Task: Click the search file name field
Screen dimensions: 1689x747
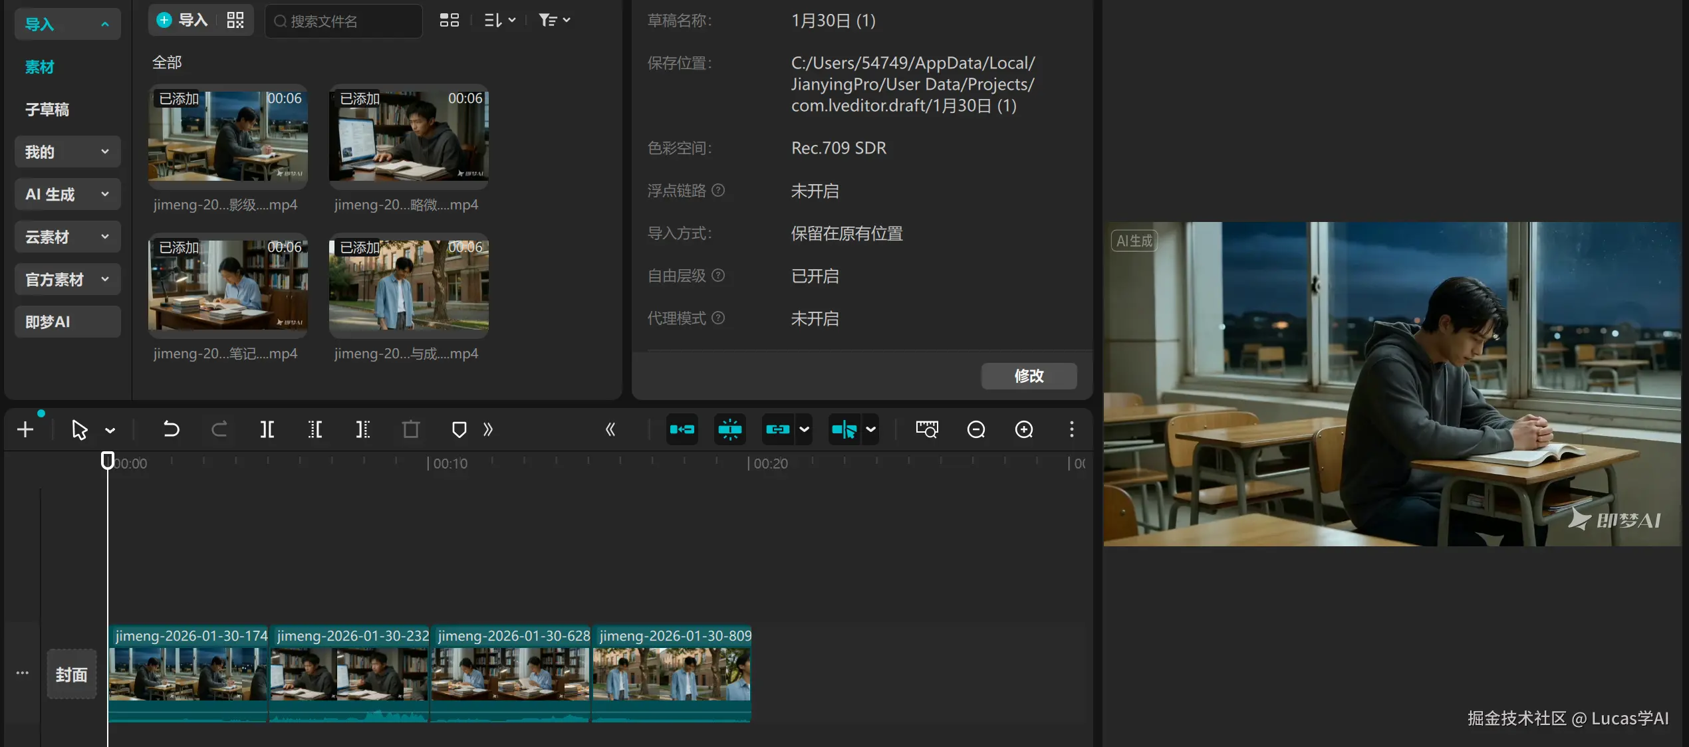Action: click(344, 21)
